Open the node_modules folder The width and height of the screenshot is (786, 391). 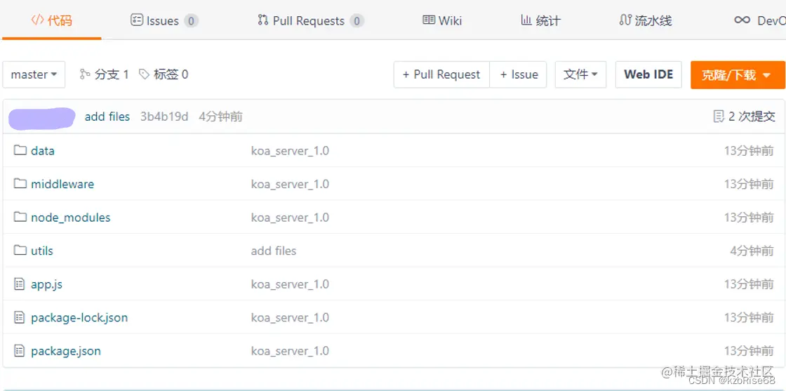point(71,218)
